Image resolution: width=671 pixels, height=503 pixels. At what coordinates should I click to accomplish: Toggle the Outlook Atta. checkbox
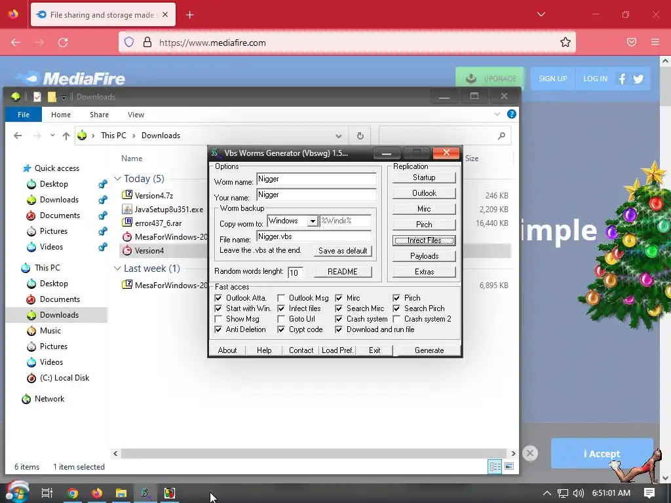[218, 298]
